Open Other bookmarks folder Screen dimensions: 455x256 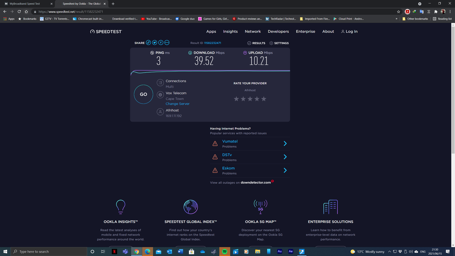(415, 19)
